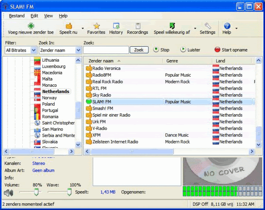Sort by the Land column header

(232, 61)
